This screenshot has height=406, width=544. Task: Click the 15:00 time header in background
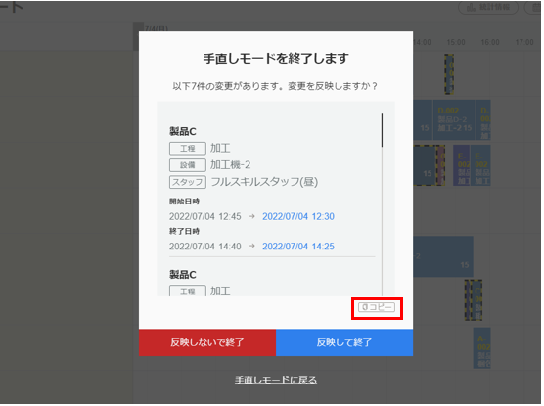(456, 42)
